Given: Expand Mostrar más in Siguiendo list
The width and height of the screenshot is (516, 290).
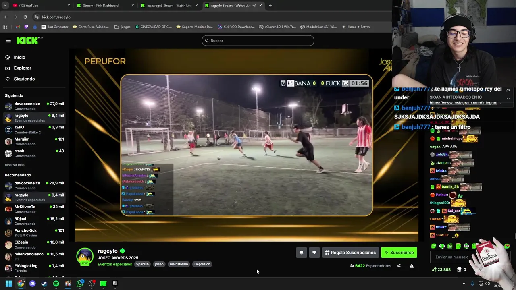Looking at the screenshot, I should (15, 165).
